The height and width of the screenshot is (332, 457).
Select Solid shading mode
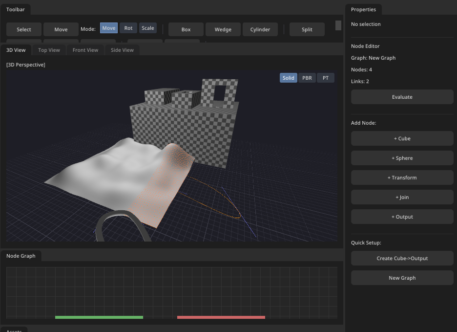(289, 78)
